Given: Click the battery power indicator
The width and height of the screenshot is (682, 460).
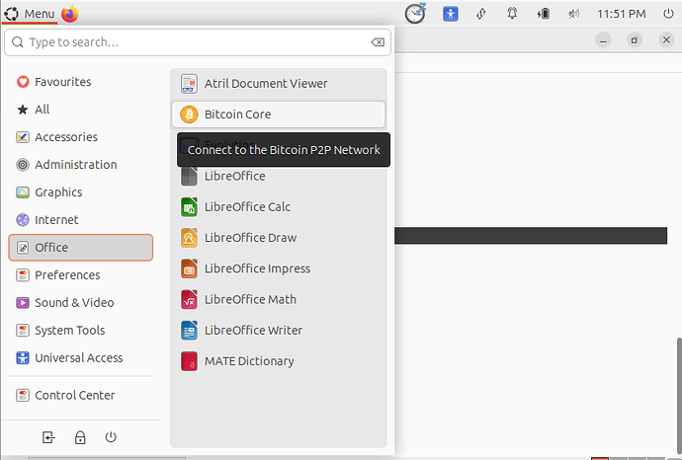Looking at the screenshot, I should click(544, 14).
